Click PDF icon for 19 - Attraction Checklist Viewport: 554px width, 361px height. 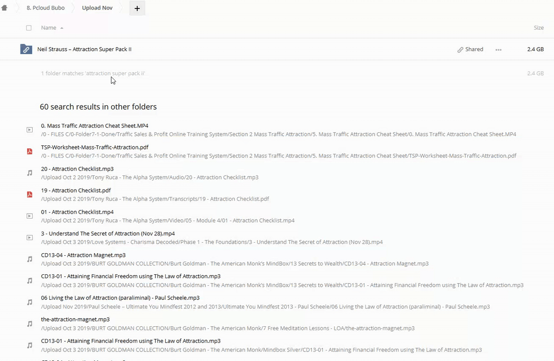pyautogui.click(x=30, y=195)
